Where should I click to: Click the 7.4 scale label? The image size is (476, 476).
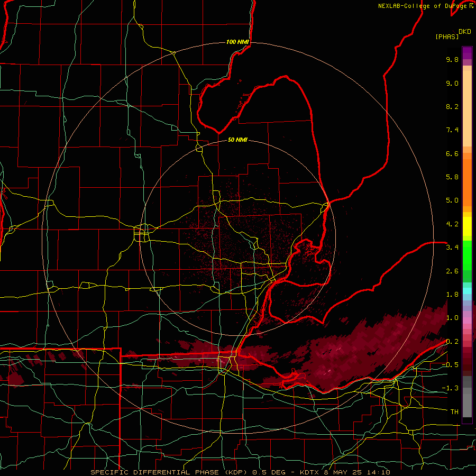[x=452, y=130]
